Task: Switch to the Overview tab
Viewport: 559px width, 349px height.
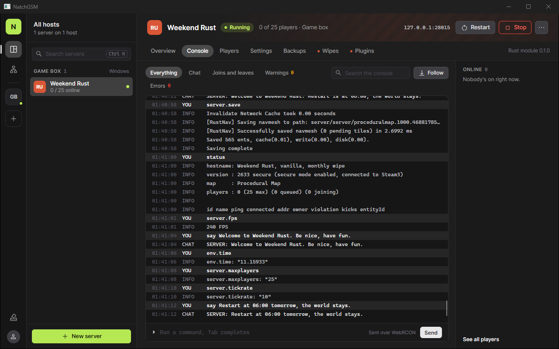Action: pos(163,51)
